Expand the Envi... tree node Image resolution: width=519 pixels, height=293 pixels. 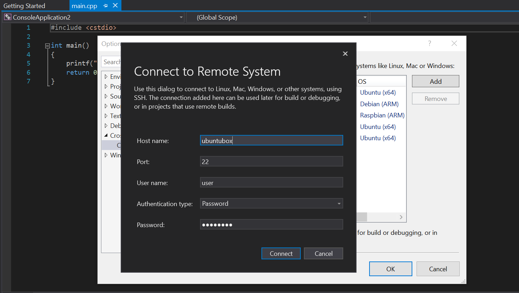106,76
